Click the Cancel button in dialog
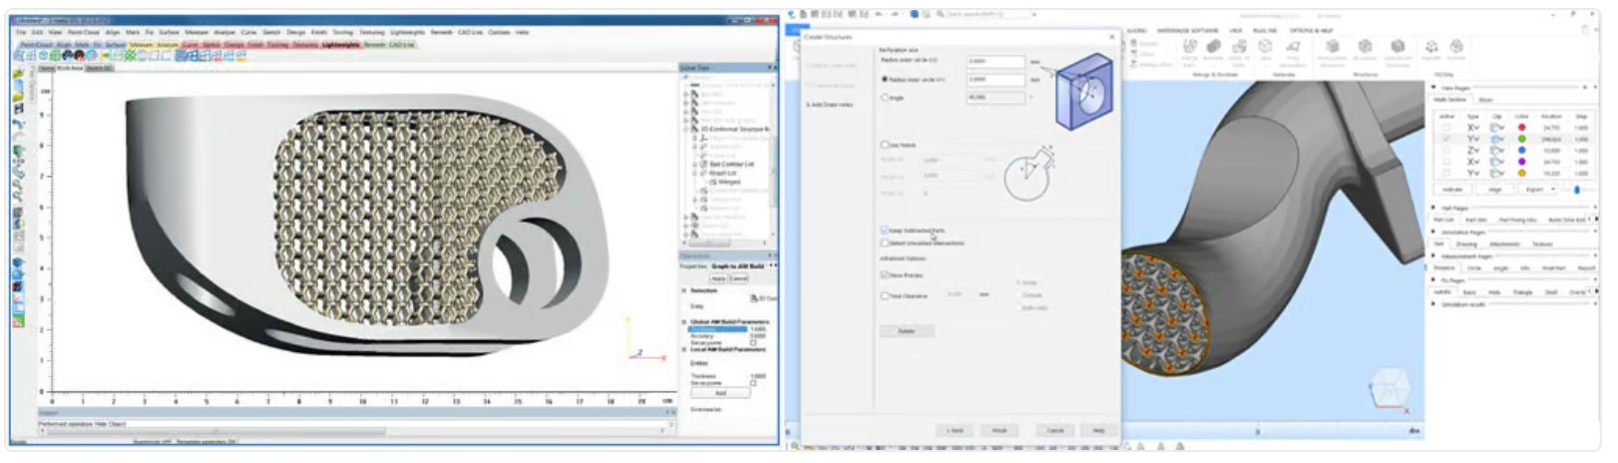This screenshot has width=1618, height=463. 1055,430
